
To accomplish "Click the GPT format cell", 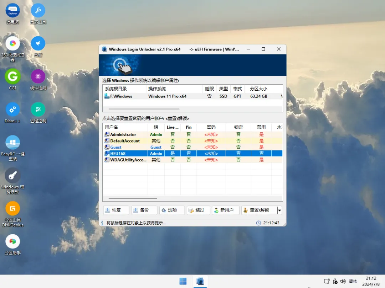I will [237, 96].
